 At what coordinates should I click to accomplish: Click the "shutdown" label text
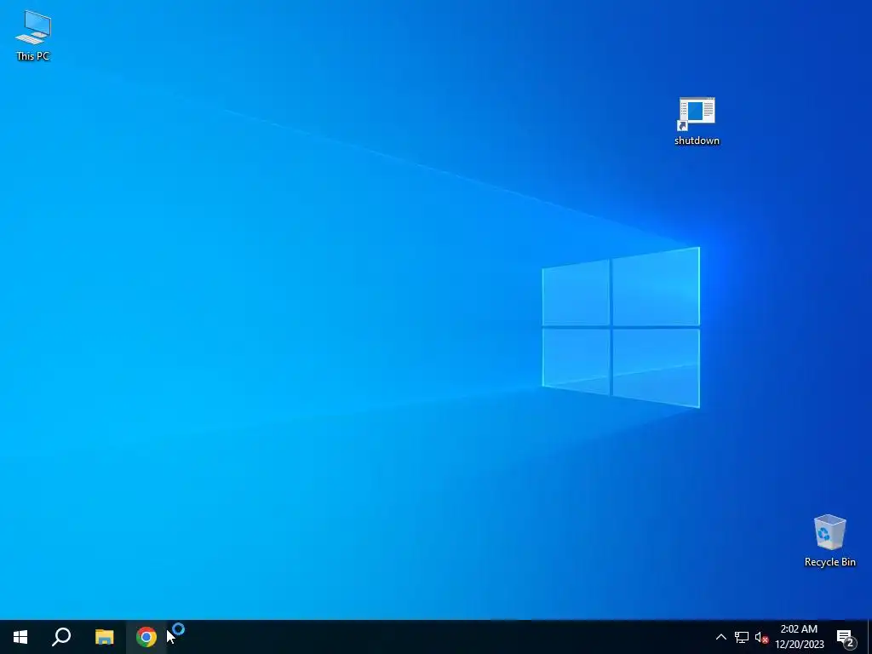(697, 141)
